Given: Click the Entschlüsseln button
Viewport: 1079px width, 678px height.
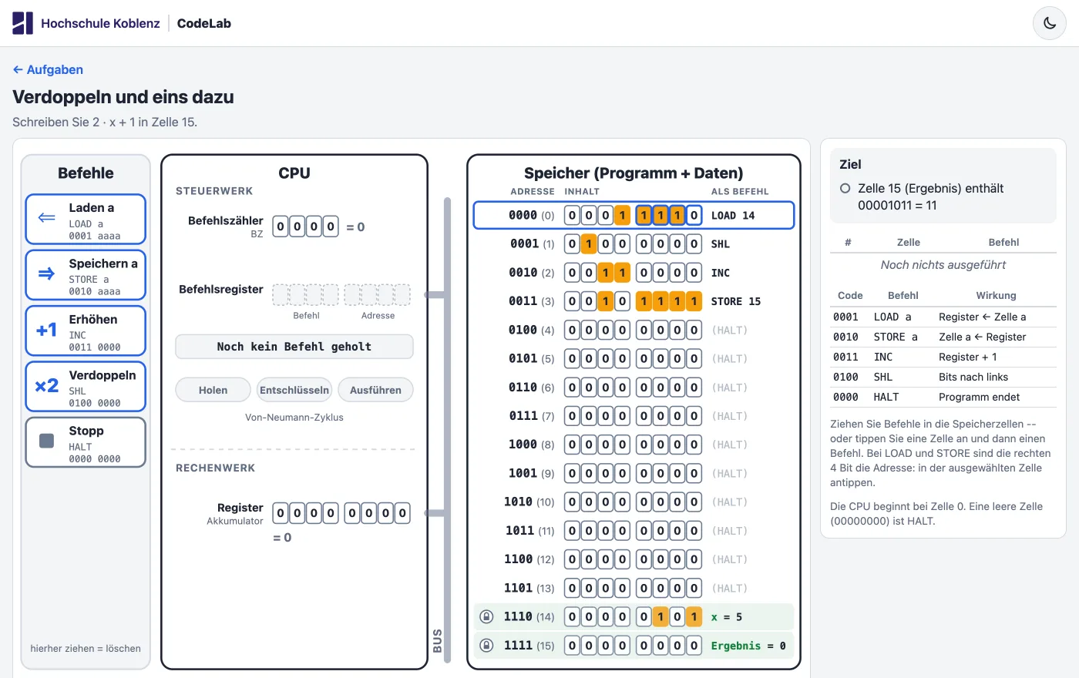Looking at the screenshot, I should click(x=294, y=390).
